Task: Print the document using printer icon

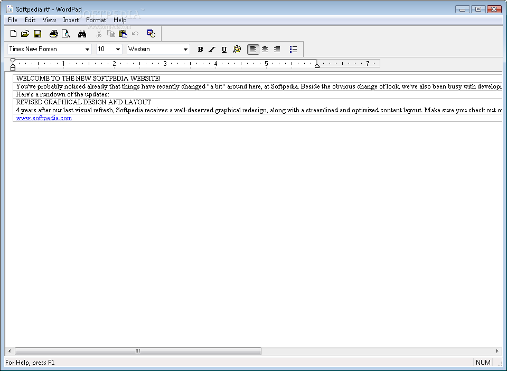Action: pos(54,34)
